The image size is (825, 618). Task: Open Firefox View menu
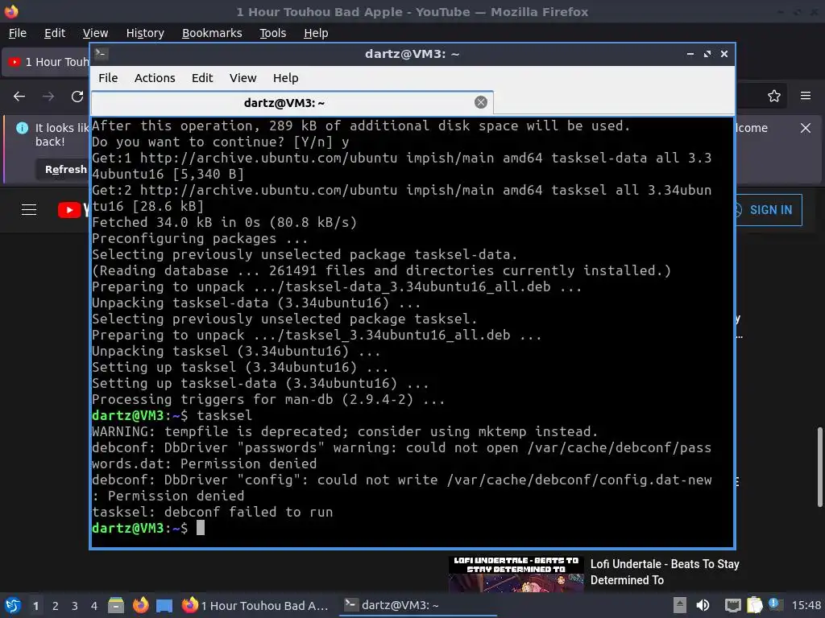(x=95, y=33)
